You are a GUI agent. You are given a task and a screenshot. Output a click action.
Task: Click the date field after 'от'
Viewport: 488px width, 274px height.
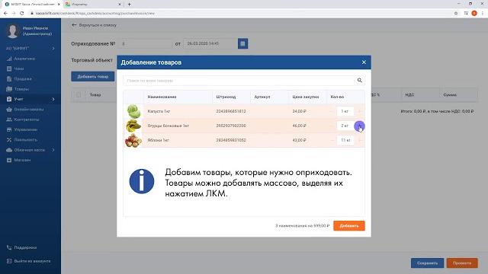tap(210, 44)
